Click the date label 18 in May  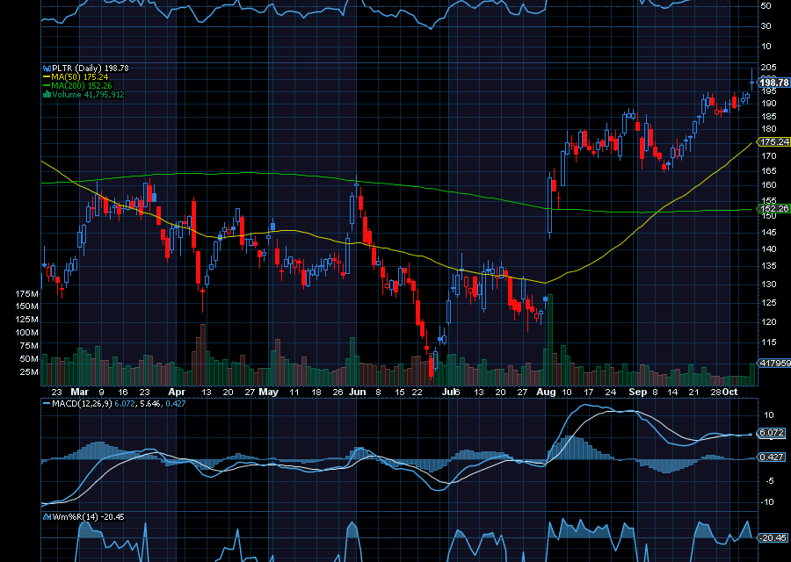click(316, 393)
